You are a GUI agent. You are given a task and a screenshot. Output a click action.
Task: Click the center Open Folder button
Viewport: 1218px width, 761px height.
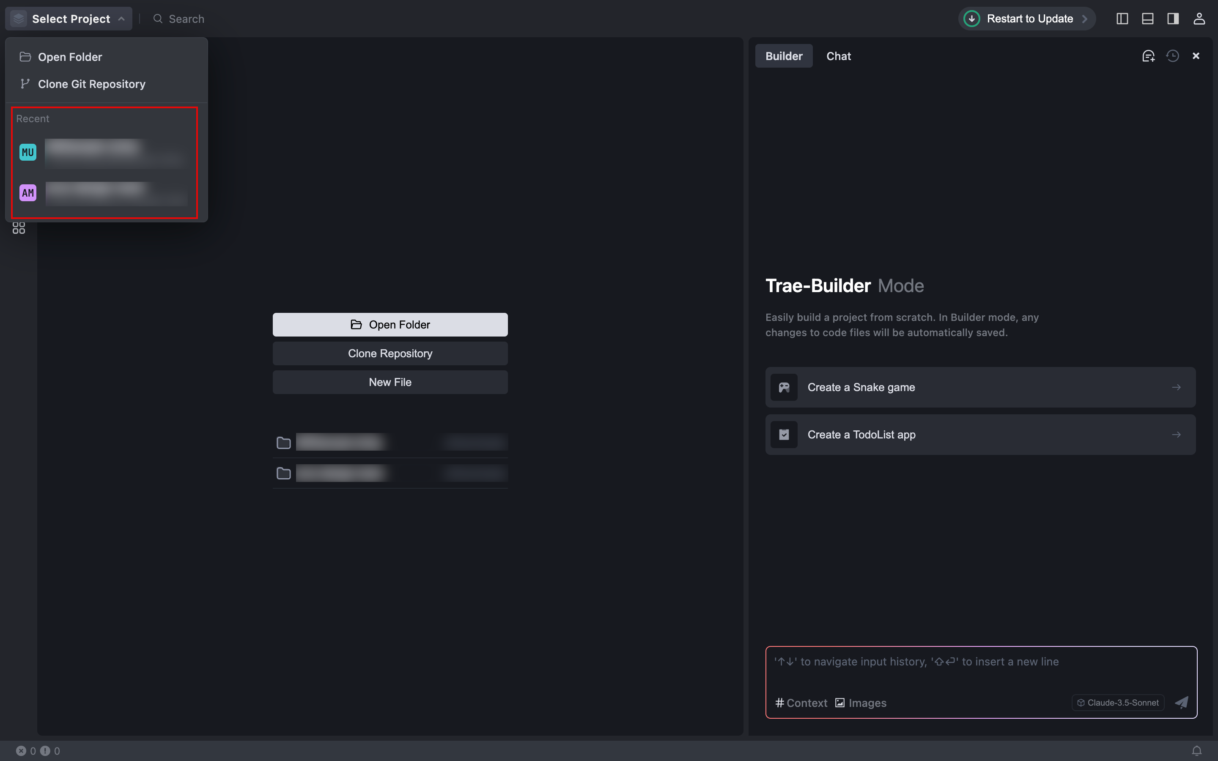coord(390,325)
